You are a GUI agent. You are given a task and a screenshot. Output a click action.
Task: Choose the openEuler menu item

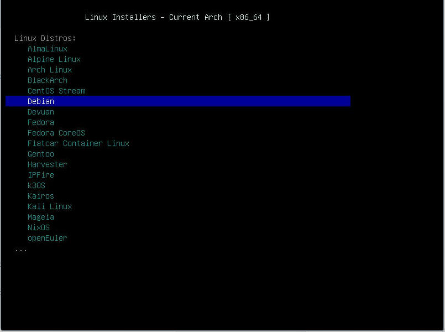pos(48,238)
